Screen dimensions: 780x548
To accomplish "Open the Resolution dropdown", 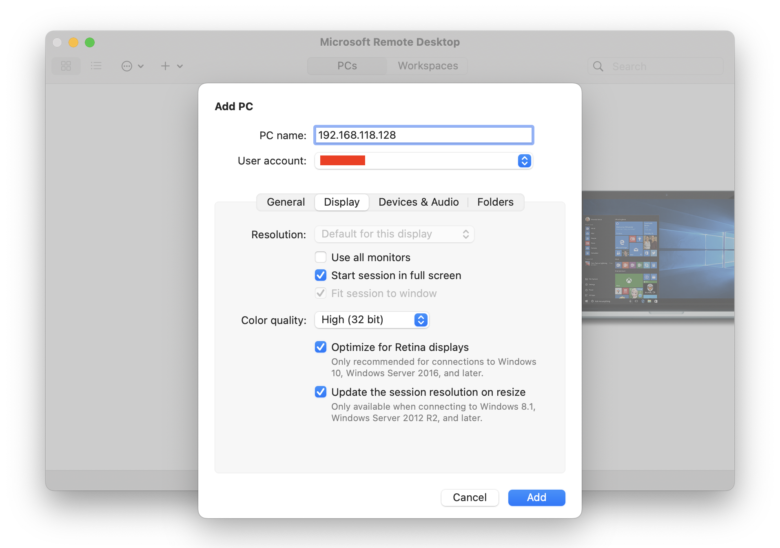I will pyautogui.click(x=394, y=234).
